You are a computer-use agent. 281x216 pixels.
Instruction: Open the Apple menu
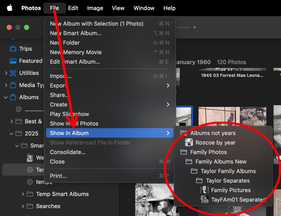(x=10, y=8)
